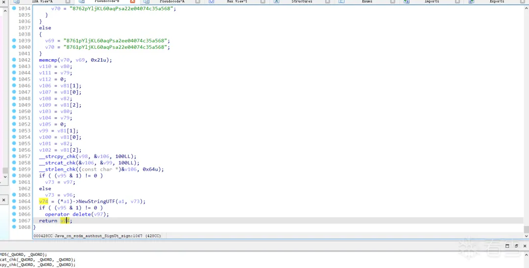Click the v73 = v97 assignment on line 1061
The width and height of the screenshot is (529, 268).
60,182
